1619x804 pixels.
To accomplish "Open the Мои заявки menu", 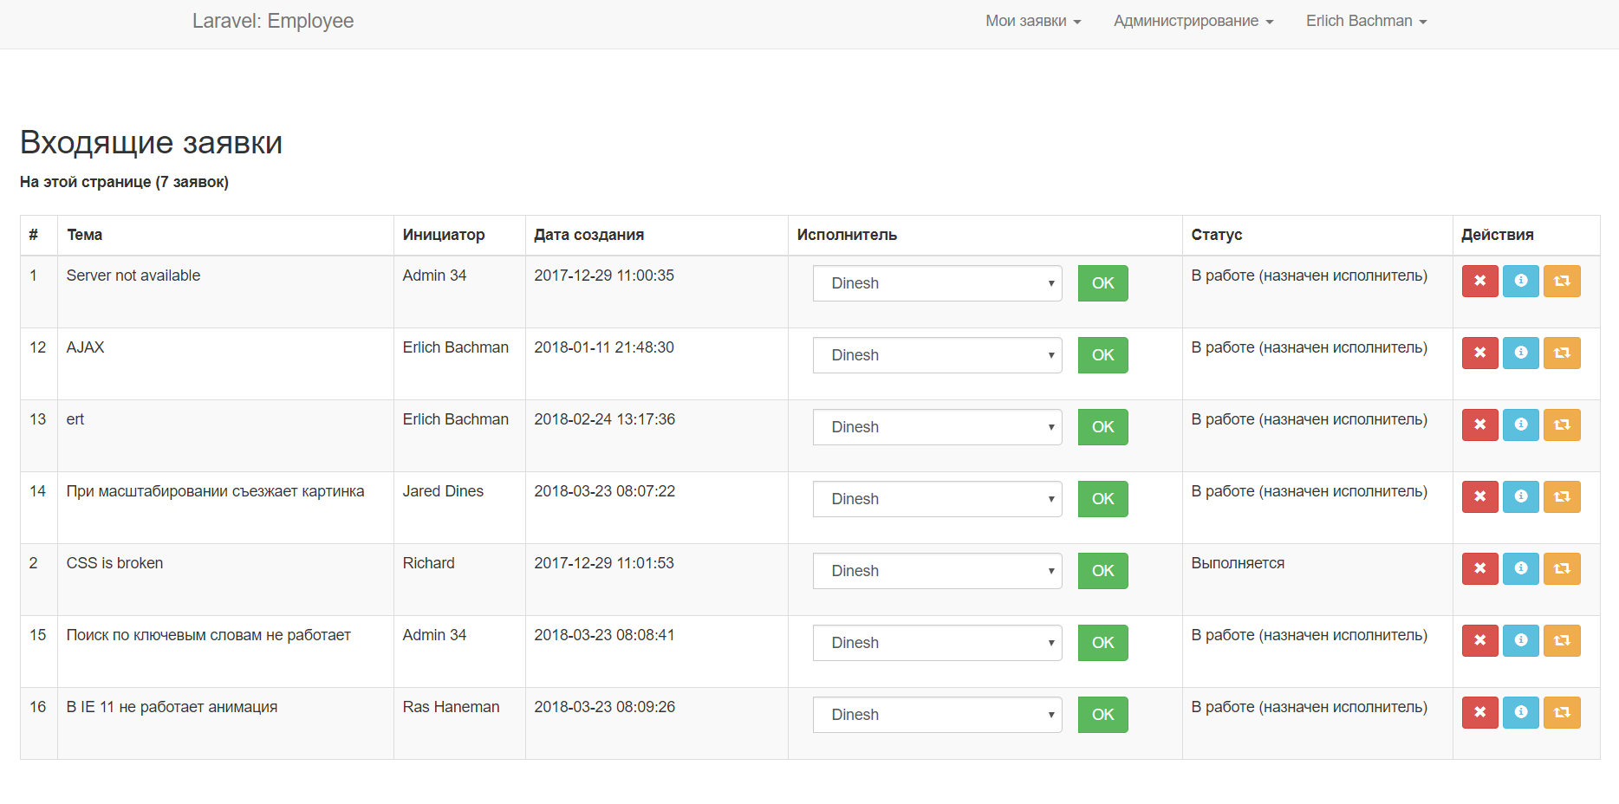I will (x=1033, y=21).
